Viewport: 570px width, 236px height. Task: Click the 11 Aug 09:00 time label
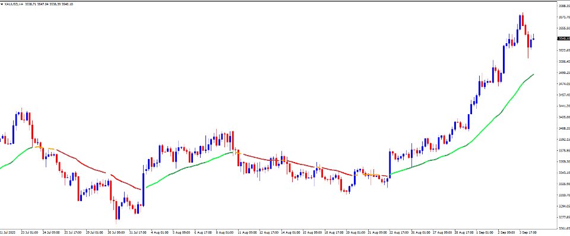click(247, 232)
